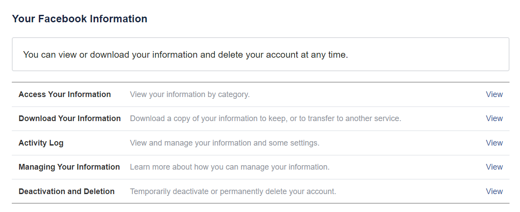This screenshot has height=212, width=520.
Task: Click 'download your information' in the top notice
Action: [144, 55]
